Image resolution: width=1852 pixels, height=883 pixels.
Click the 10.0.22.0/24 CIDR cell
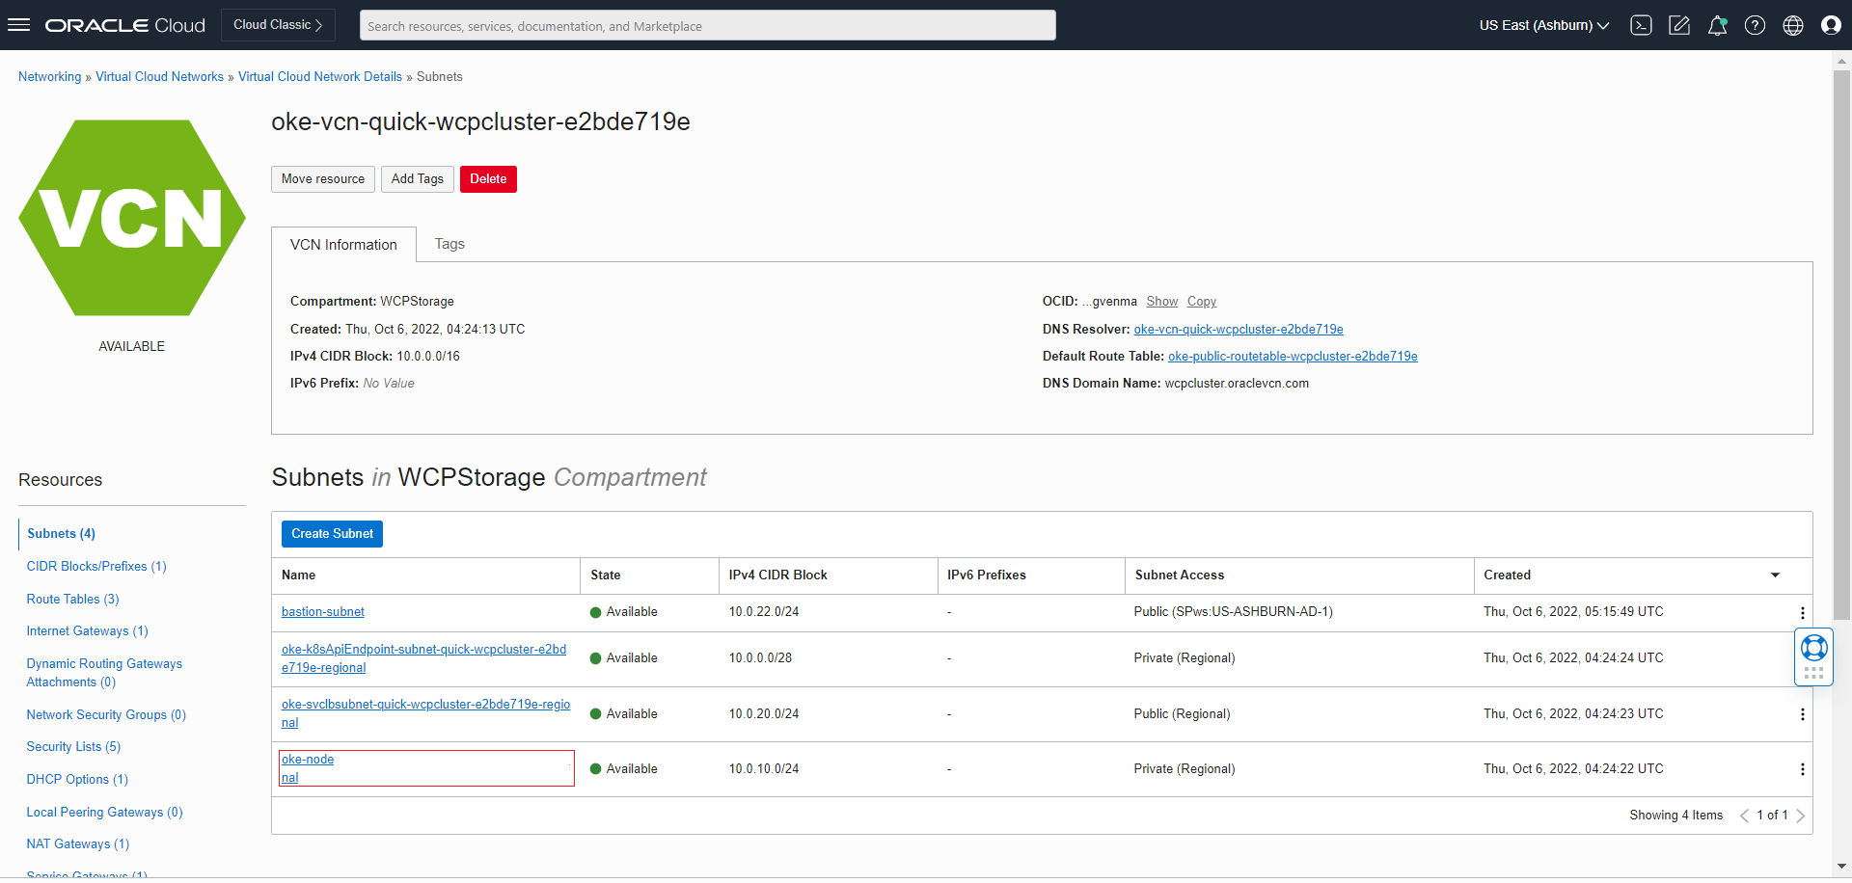tap(764, 612)
